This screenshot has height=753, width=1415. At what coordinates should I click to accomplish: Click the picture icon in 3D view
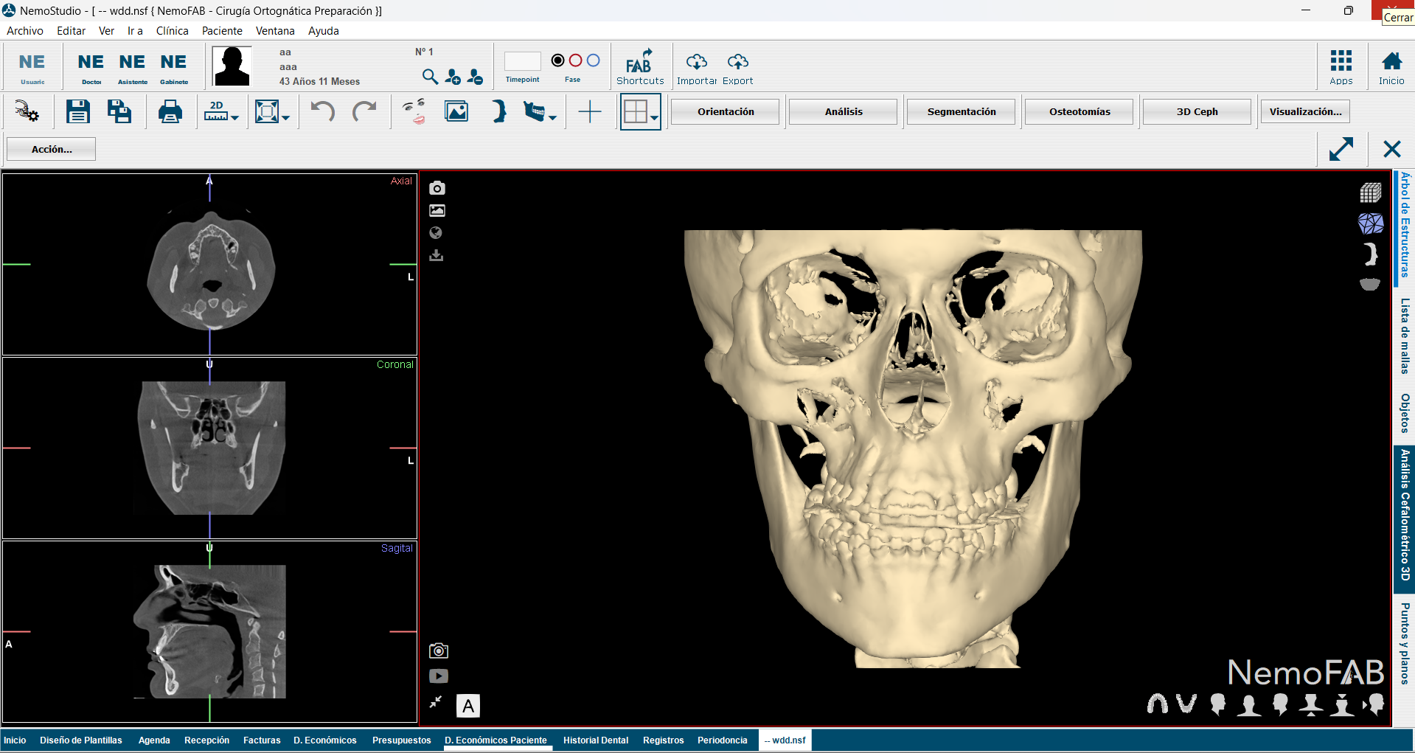[x=437, y=210]
